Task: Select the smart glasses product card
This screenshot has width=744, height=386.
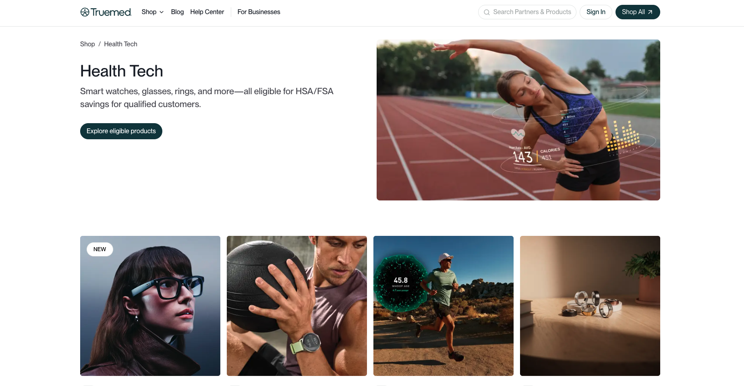Action: coord(150,306)
